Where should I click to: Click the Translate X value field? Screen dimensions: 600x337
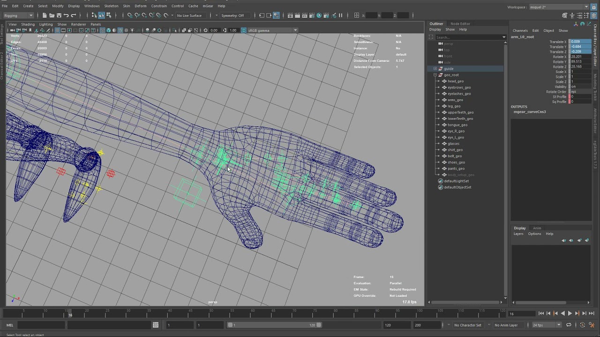tap(580, 42)
